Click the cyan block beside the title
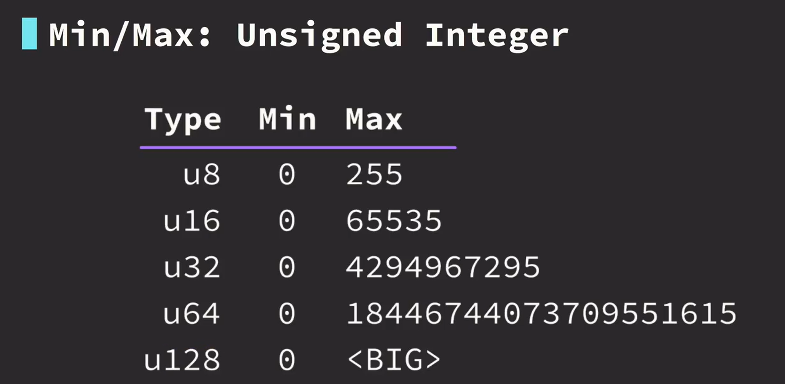The image size is (785, 384). click(x=29, y=34)
